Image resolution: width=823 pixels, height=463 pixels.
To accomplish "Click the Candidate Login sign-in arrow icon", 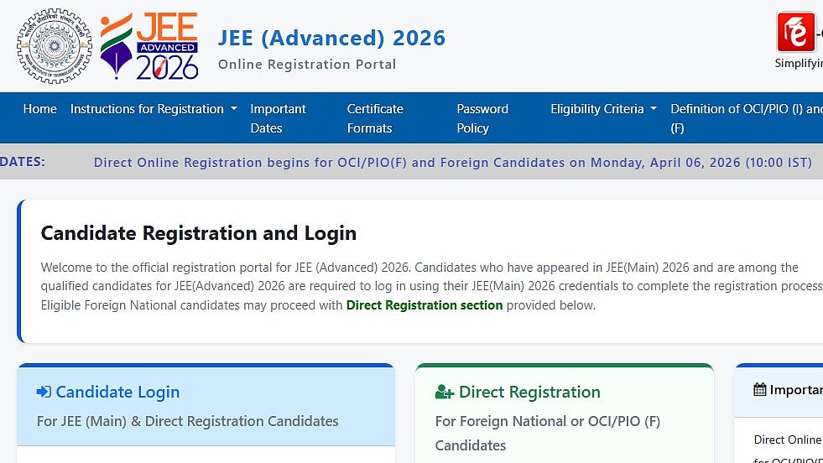I will [44, 392].
